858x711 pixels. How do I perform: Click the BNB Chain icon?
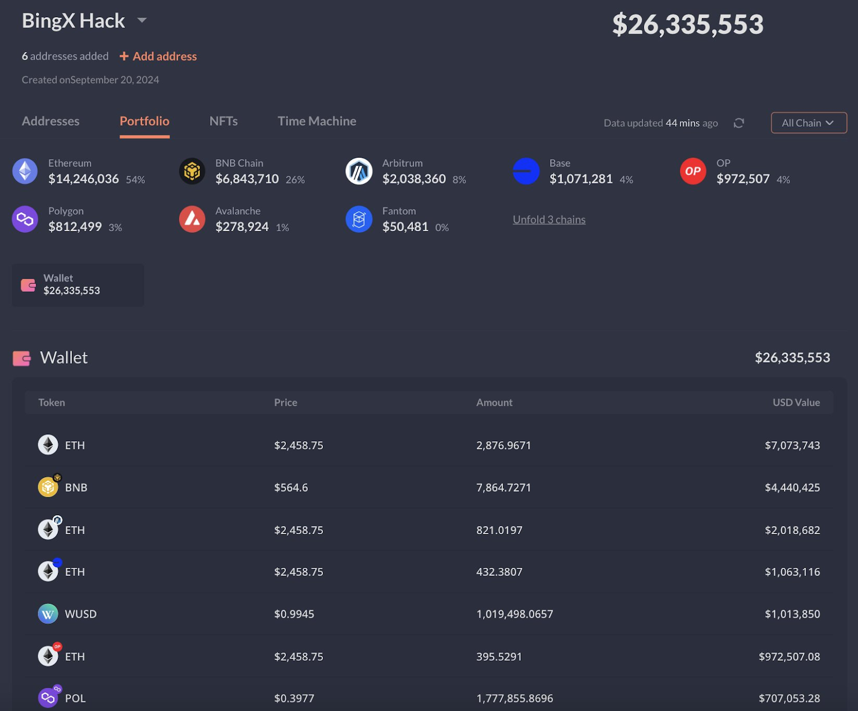[192, 171]
